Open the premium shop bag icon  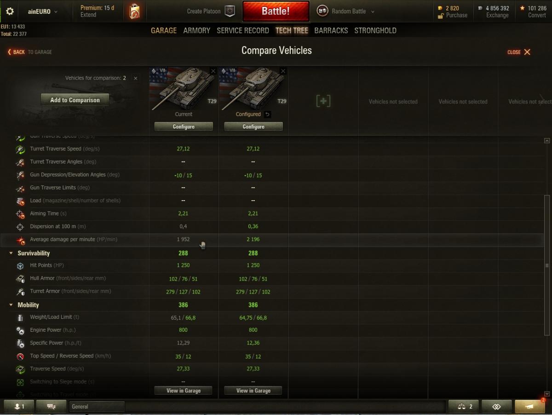pyautogui.click(x=134, y=11)
